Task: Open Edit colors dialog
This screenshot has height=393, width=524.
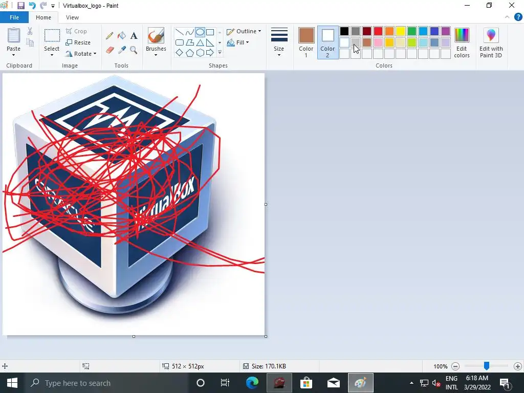Action: 462,43
